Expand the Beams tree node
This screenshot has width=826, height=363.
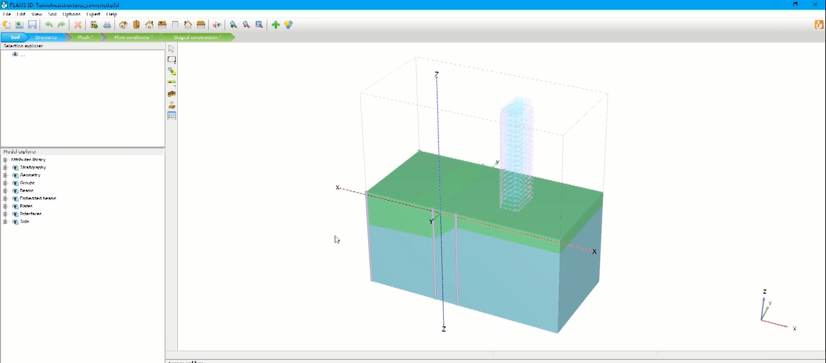5,191
